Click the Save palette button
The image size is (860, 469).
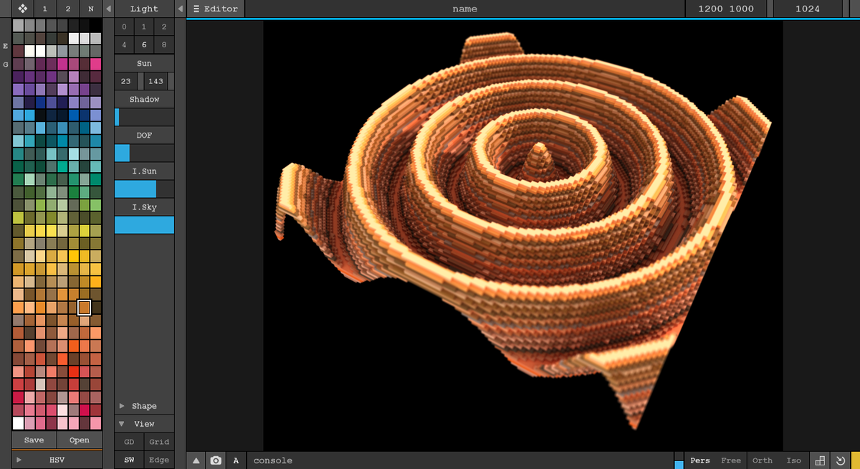click(x=33, y=440)
